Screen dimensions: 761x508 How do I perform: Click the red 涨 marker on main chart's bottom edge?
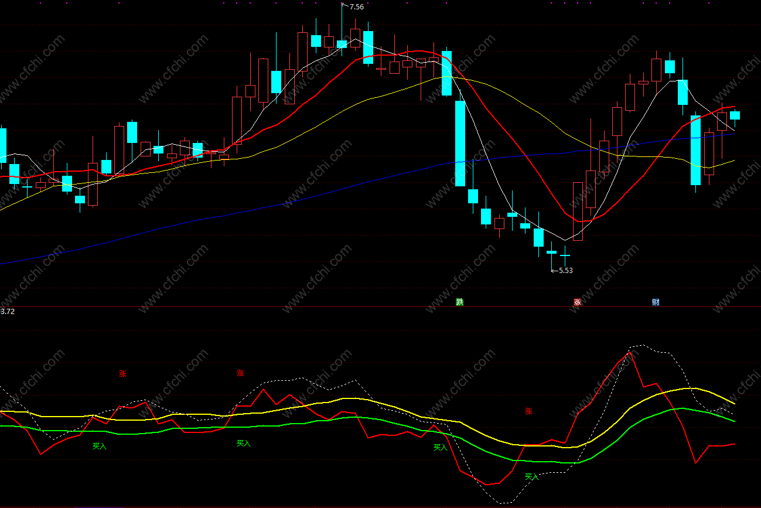tap(577, 302)
